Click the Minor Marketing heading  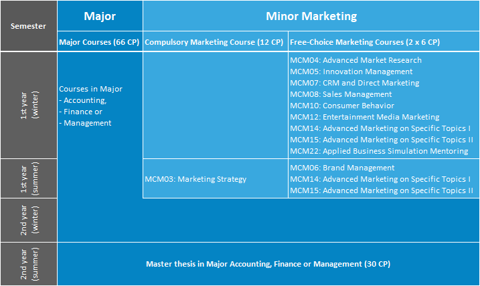coord(311,16)
